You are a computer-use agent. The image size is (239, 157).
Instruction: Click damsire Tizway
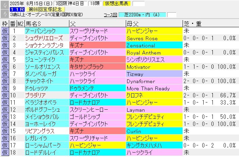click(154, 74)
